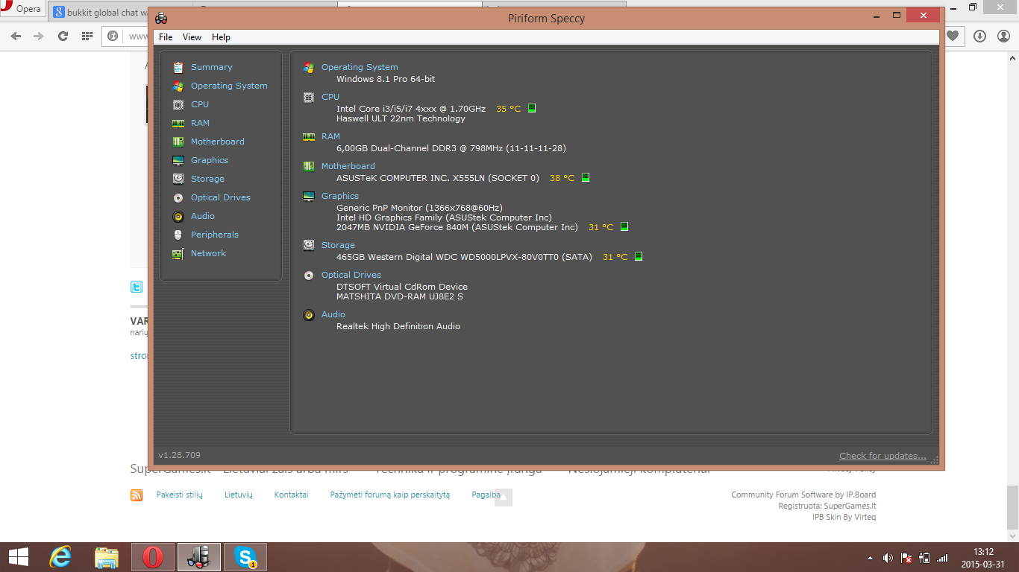The width and height of the screenshot is (1019, 572).
Task: Click the Peripherals mouse icon
Action: coord(178,235)
